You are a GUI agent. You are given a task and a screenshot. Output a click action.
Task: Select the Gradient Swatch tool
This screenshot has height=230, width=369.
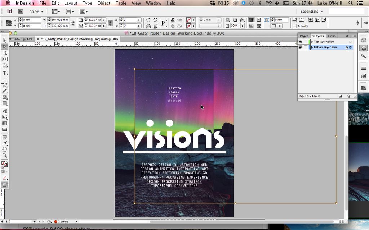[x=5, y=123]
